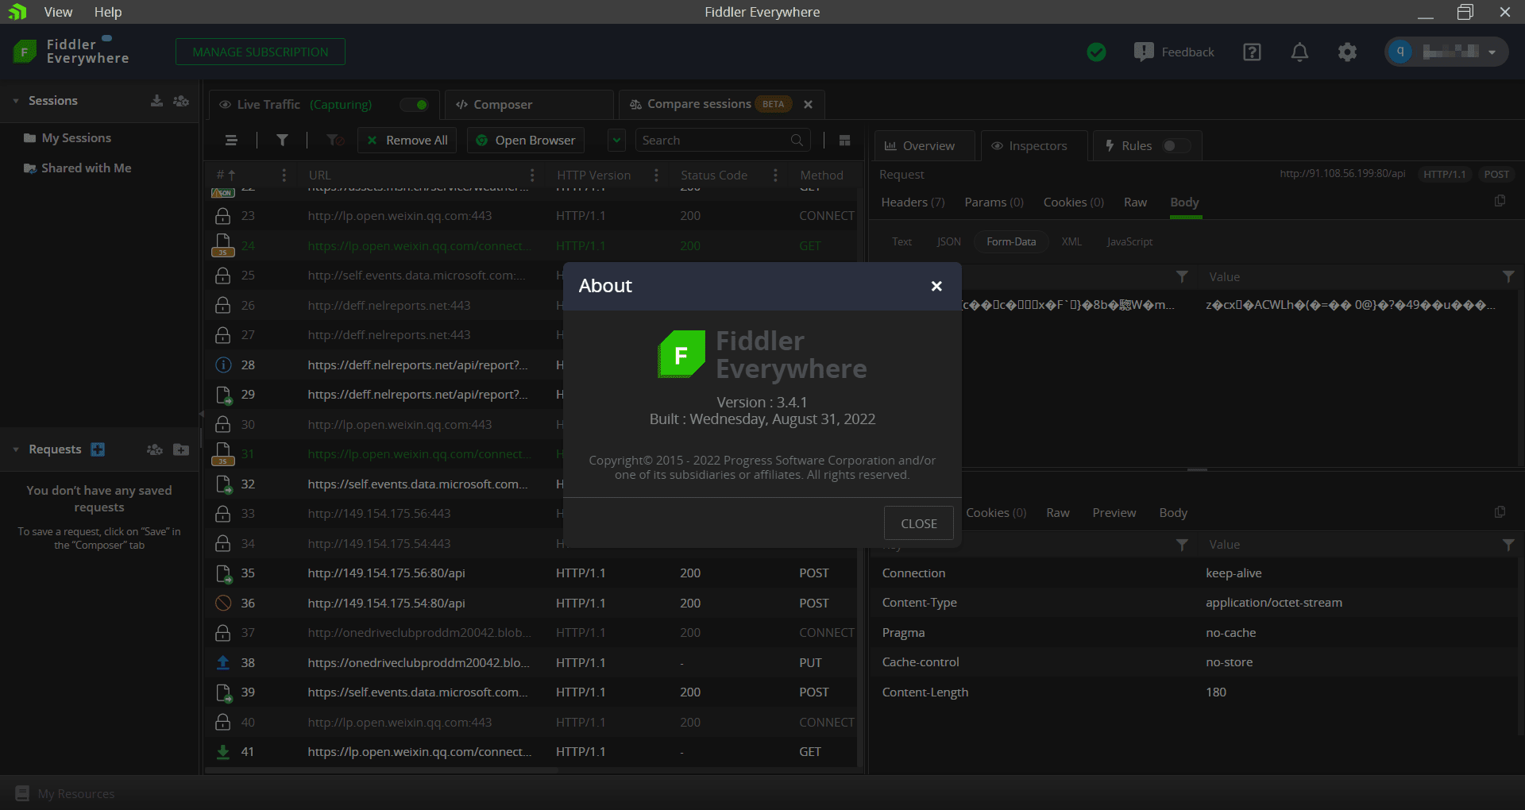Copy response content with the copy icon
The image size is (1525, 810).
1500,512
